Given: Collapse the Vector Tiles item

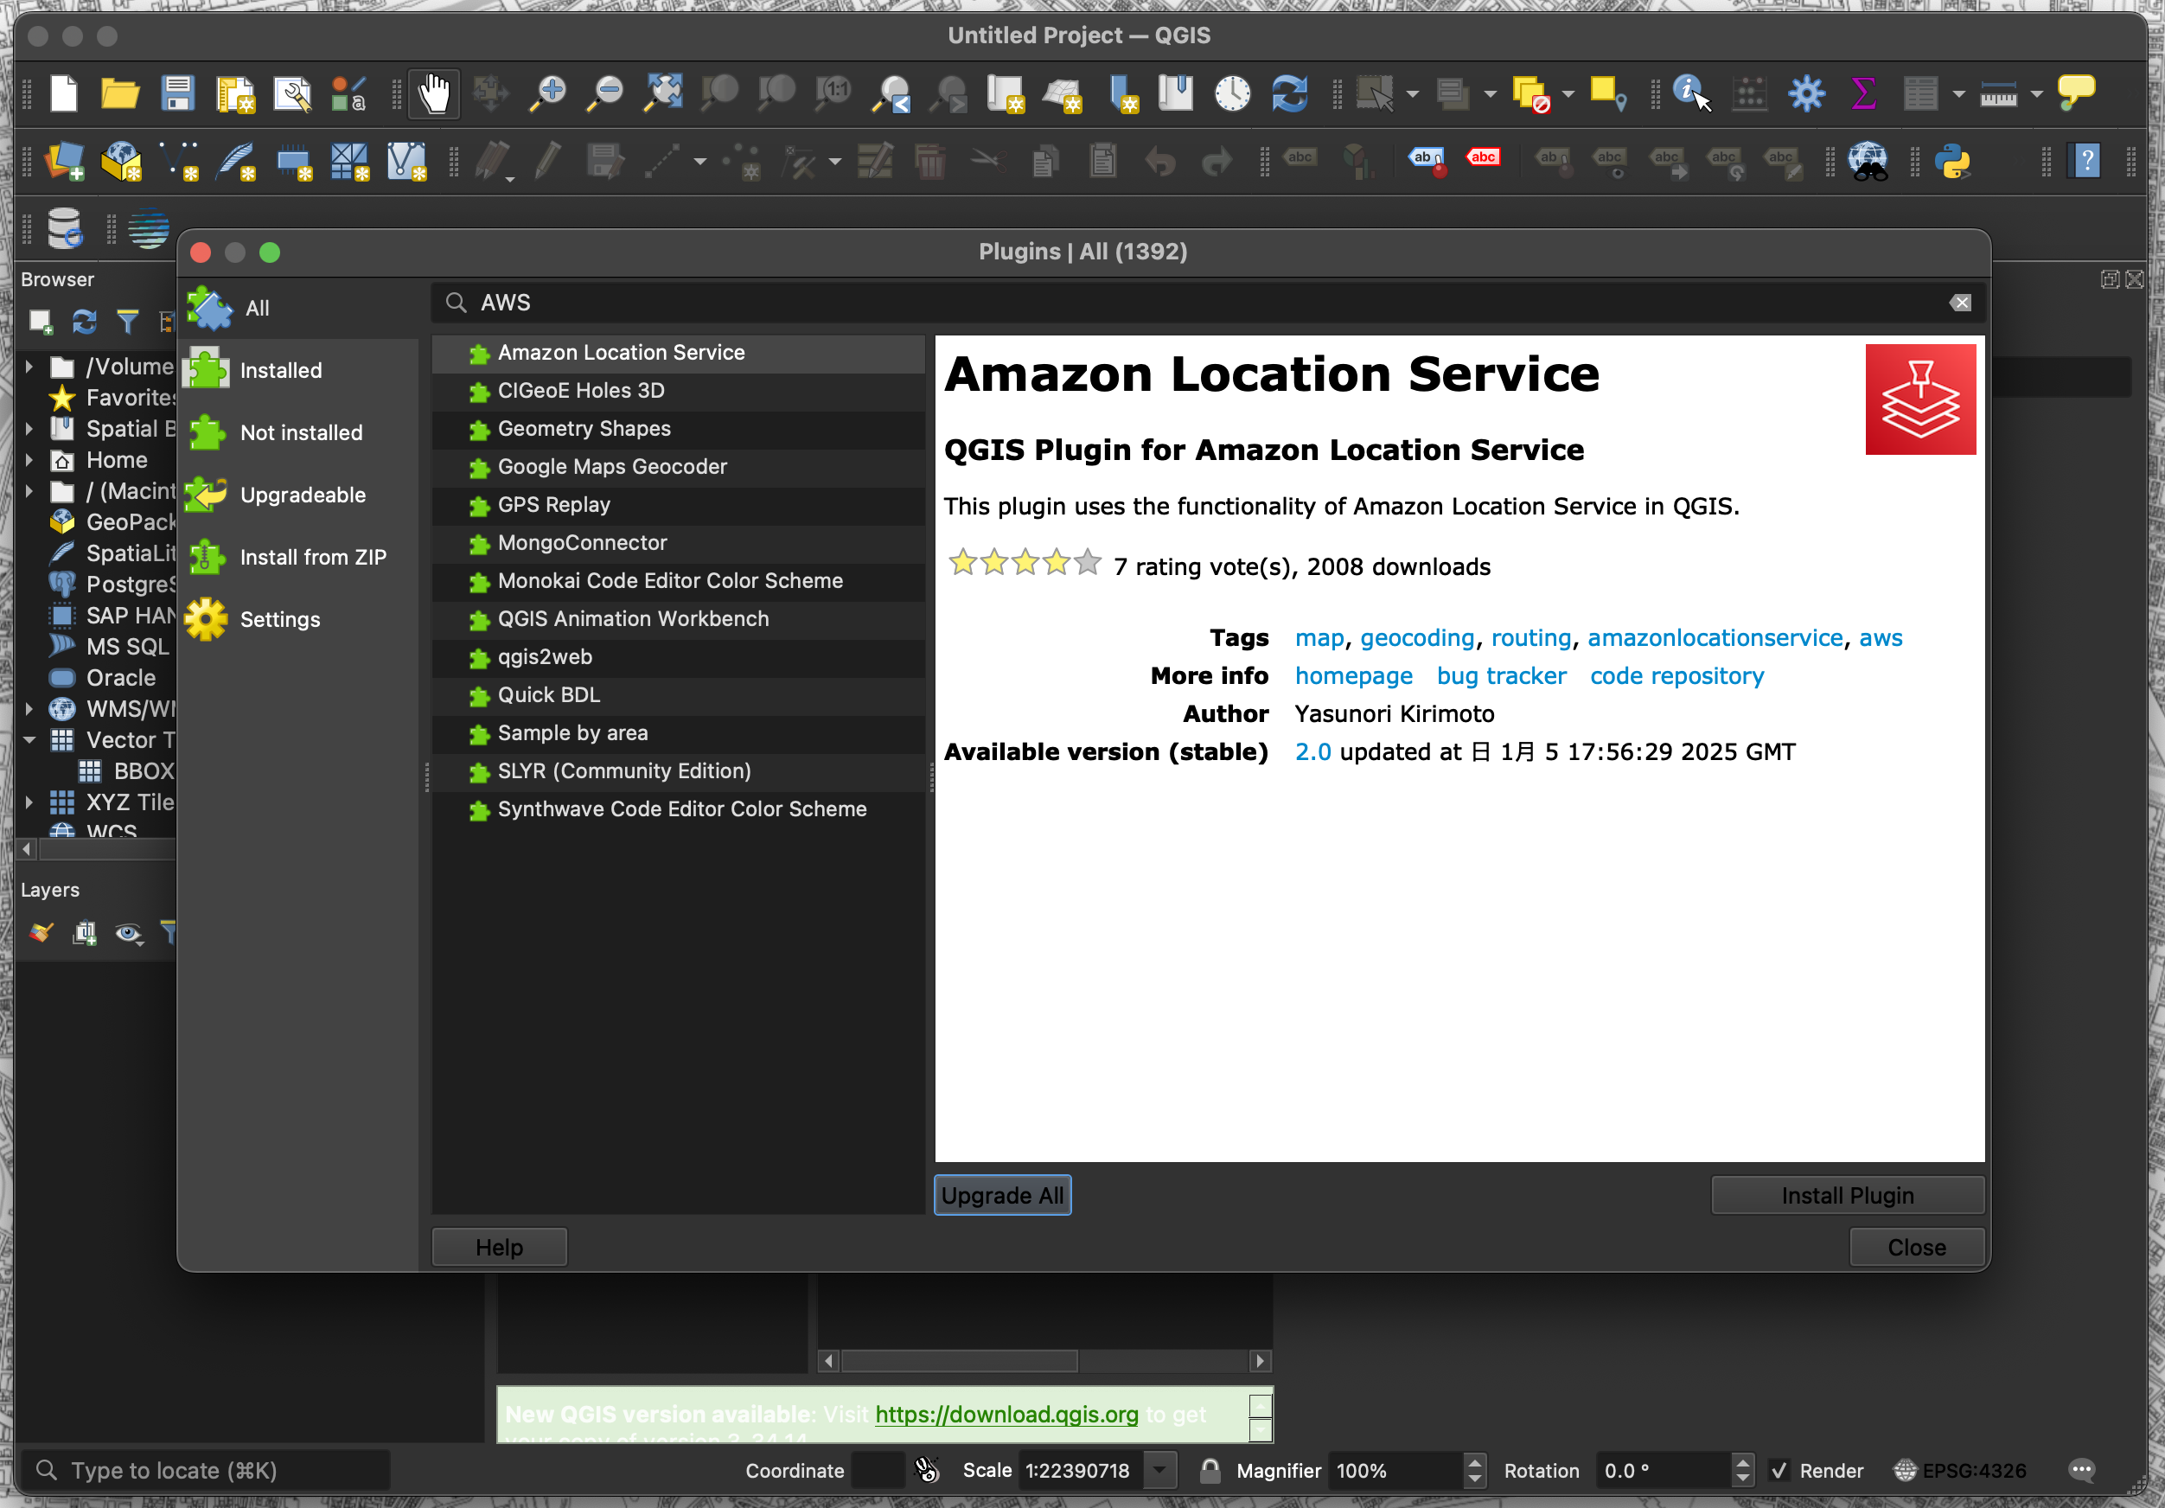Looking at the screenshot, I should coord(29,739).
